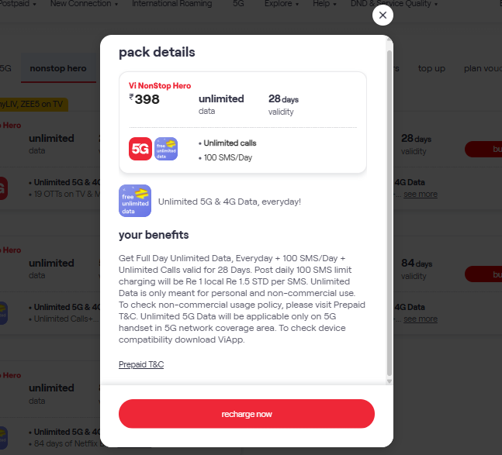This screenshot has width=502, height=455.
Task: Click the red 5G badge icon
Action: point(140,149)
